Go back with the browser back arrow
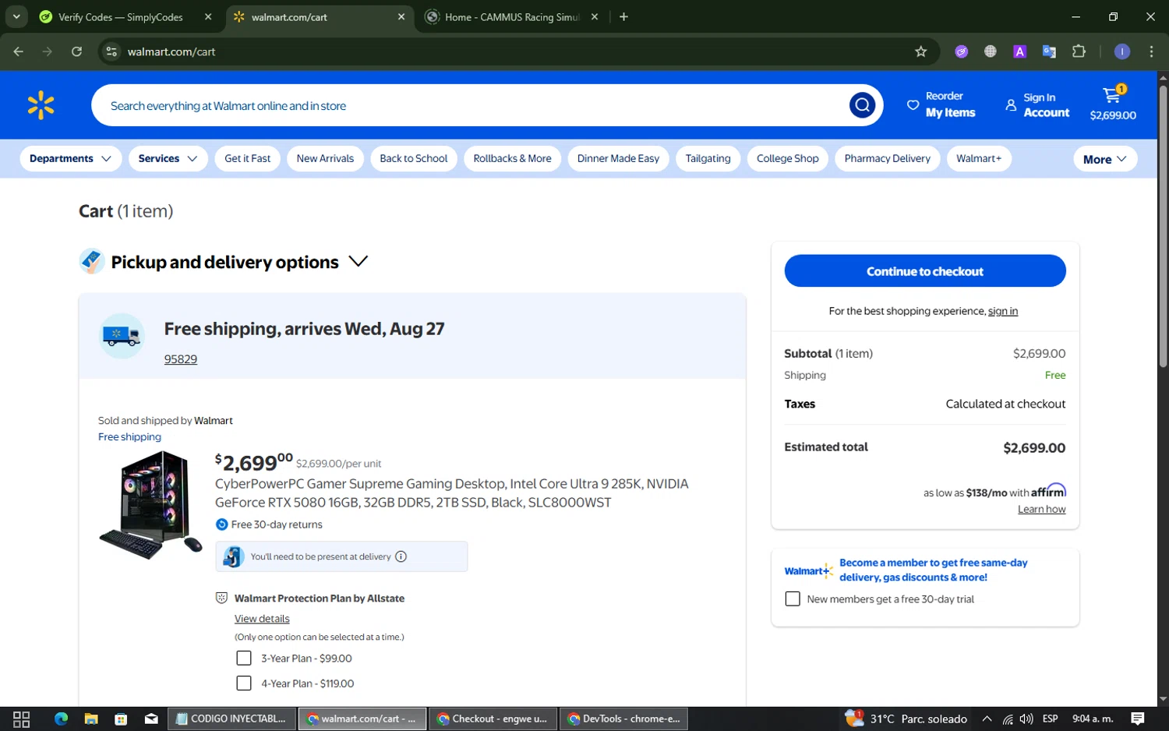Screen dimensions: 1169x731 pyautogui.click(x=19, y=51)
